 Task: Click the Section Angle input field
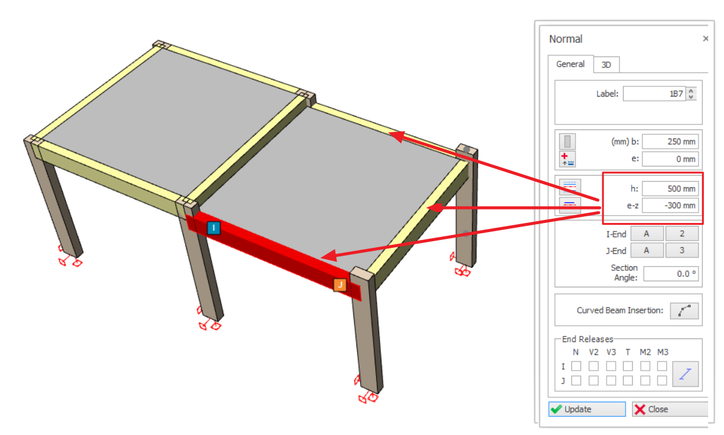670,274
